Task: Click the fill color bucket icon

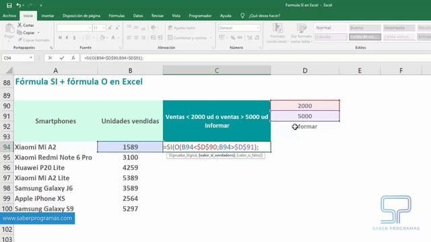Action: click(x=102, y=38)
